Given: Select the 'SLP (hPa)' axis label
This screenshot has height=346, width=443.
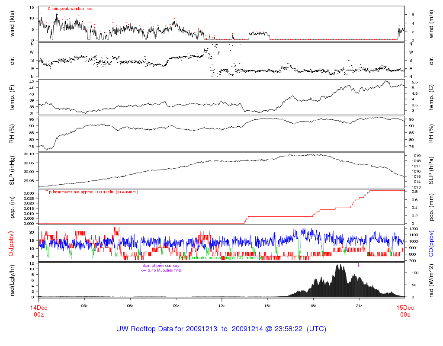Looking at the screenshot, I should tap(431, 171).
